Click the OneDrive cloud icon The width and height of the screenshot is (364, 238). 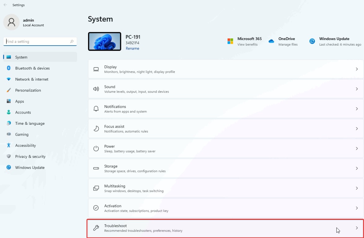[271, 41]
